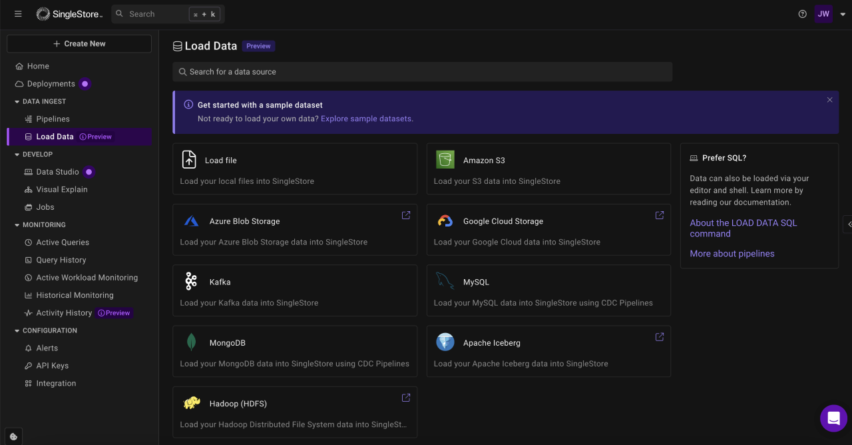Collapse the DATA INGEST section
Viewport: 852px width, 445px height.
pos(16,101)
